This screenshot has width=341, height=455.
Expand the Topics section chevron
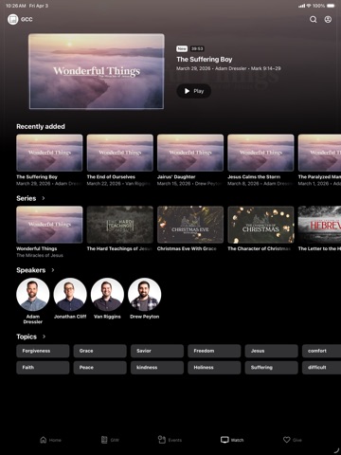click(x=44, y=337)
